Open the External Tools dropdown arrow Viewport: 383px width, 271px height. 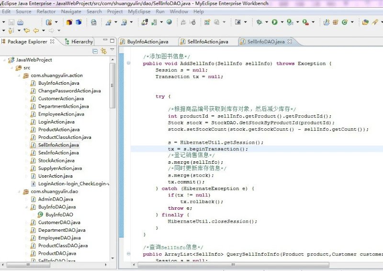click(x=313, y=22)
